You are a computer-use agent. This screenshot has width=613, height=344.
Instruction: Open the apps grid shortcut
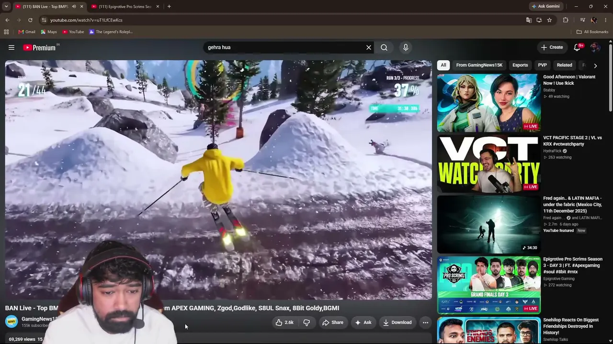(x=6, y=32)
